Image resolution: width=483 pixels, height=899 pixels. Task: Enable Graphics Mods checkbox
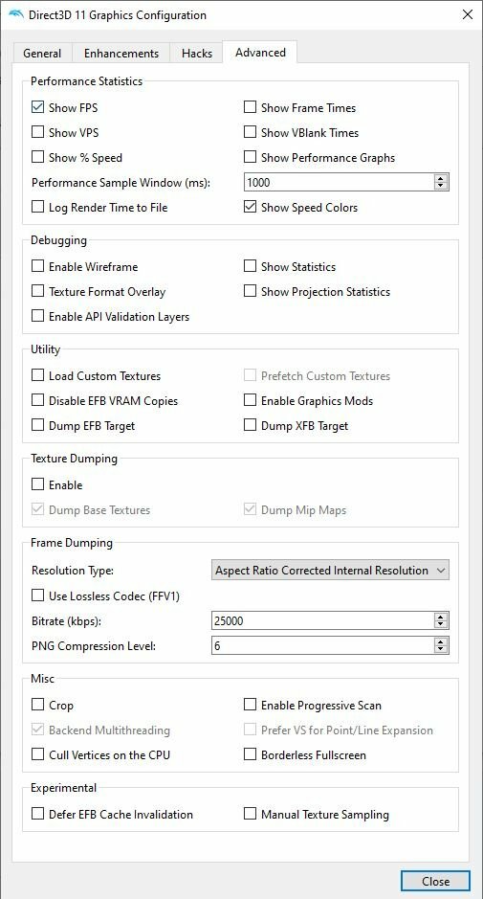tap(250, 401)
